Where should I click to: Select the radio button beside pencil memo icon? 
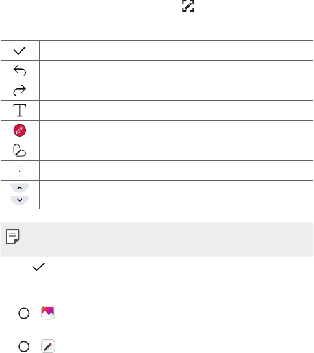[x=24, y=346]
